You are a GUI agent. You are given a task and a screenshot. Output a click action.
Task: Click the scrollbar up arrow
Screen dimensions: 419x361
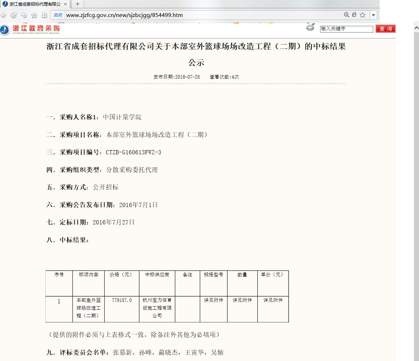[x=416, y=28]
